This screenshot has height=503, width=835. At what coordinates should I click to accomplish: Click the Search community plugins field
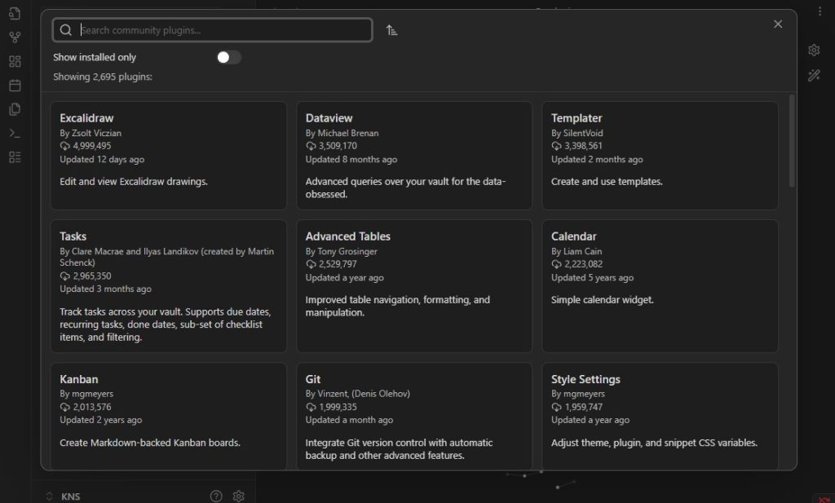(x=212, y=29)
